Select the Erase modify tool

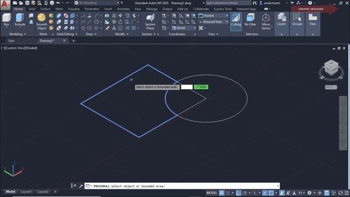(x=107, y=28)
